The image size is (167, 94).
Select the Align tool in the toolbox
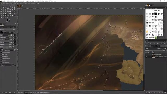click(3, 7)
